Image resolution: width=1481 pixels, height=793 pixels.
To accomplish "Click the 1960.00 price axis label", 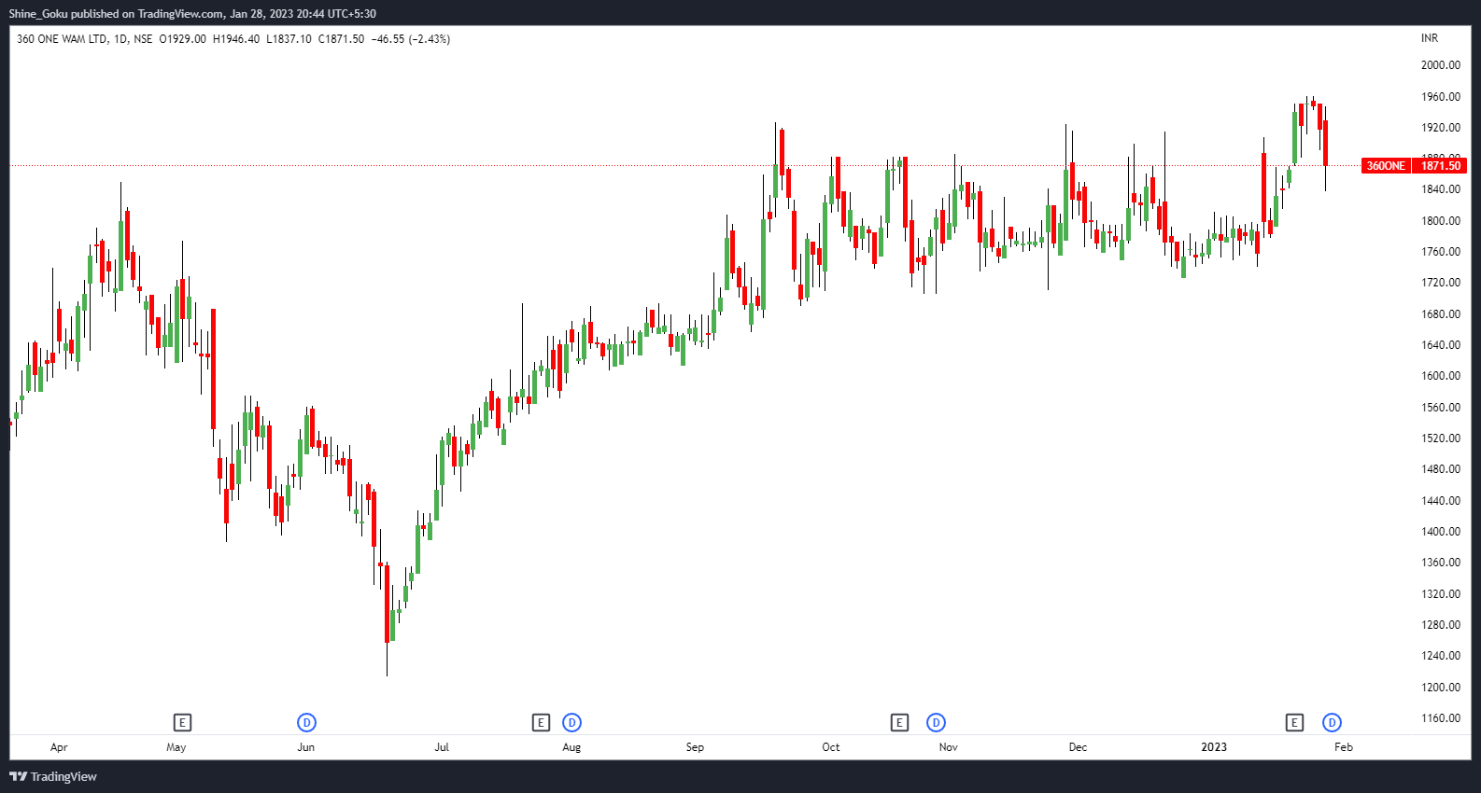I will (1441, 97).
